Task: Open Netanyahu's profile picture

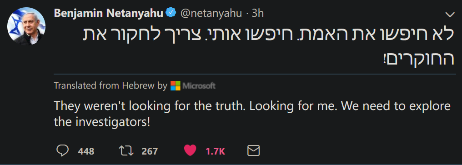Action: click(x=26, y=26)
